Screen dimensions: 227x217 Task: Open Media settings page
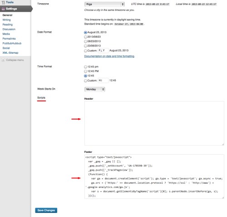6,34
